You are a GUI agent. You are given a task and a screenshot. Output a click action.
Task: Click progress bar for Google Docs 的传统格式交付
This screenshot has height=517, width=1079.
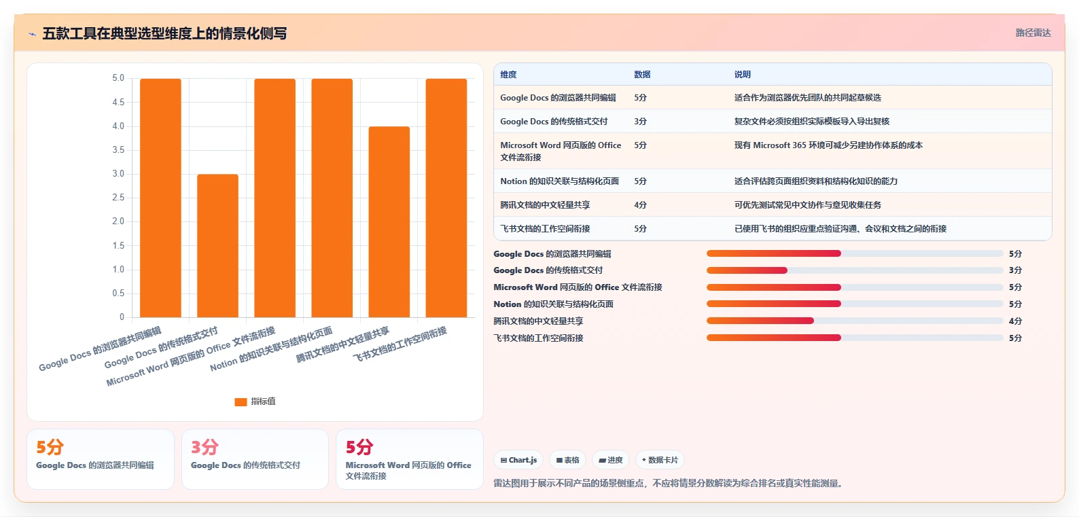pos(855,270)
